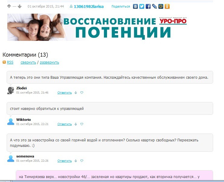224x182 pixels.
Task: Downvote the post with the down arrow
Action: pos(20,6)
